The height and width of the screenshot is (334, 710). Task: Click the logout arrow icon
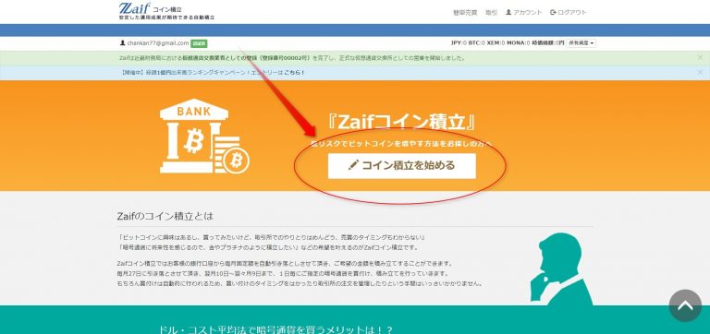point(554,12)
